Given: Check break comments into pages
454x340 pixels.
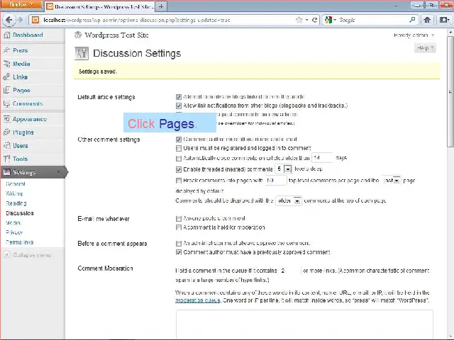Looking at the screenshot, I should [179, 181].
